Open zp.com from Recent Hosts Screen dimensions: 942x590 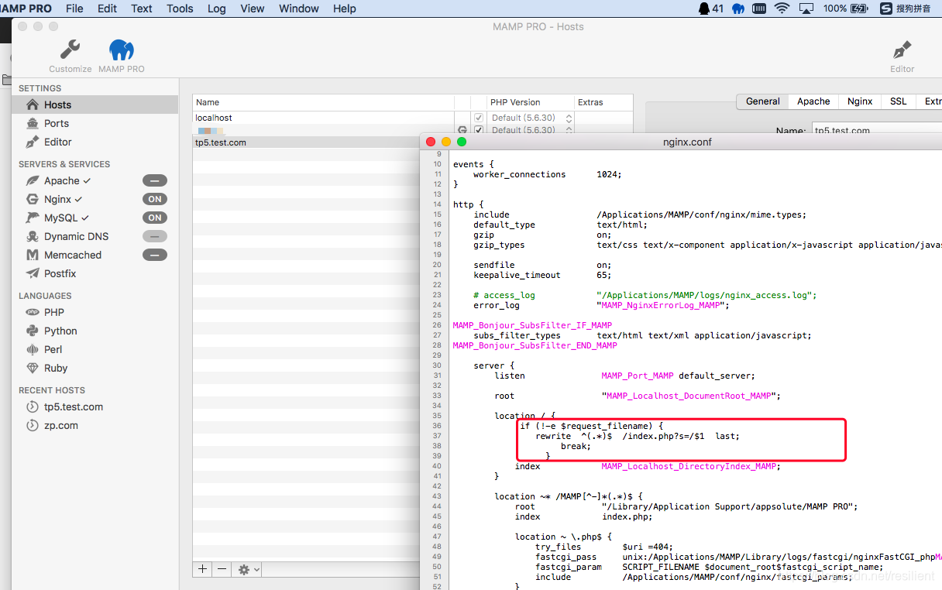(61, 425)
